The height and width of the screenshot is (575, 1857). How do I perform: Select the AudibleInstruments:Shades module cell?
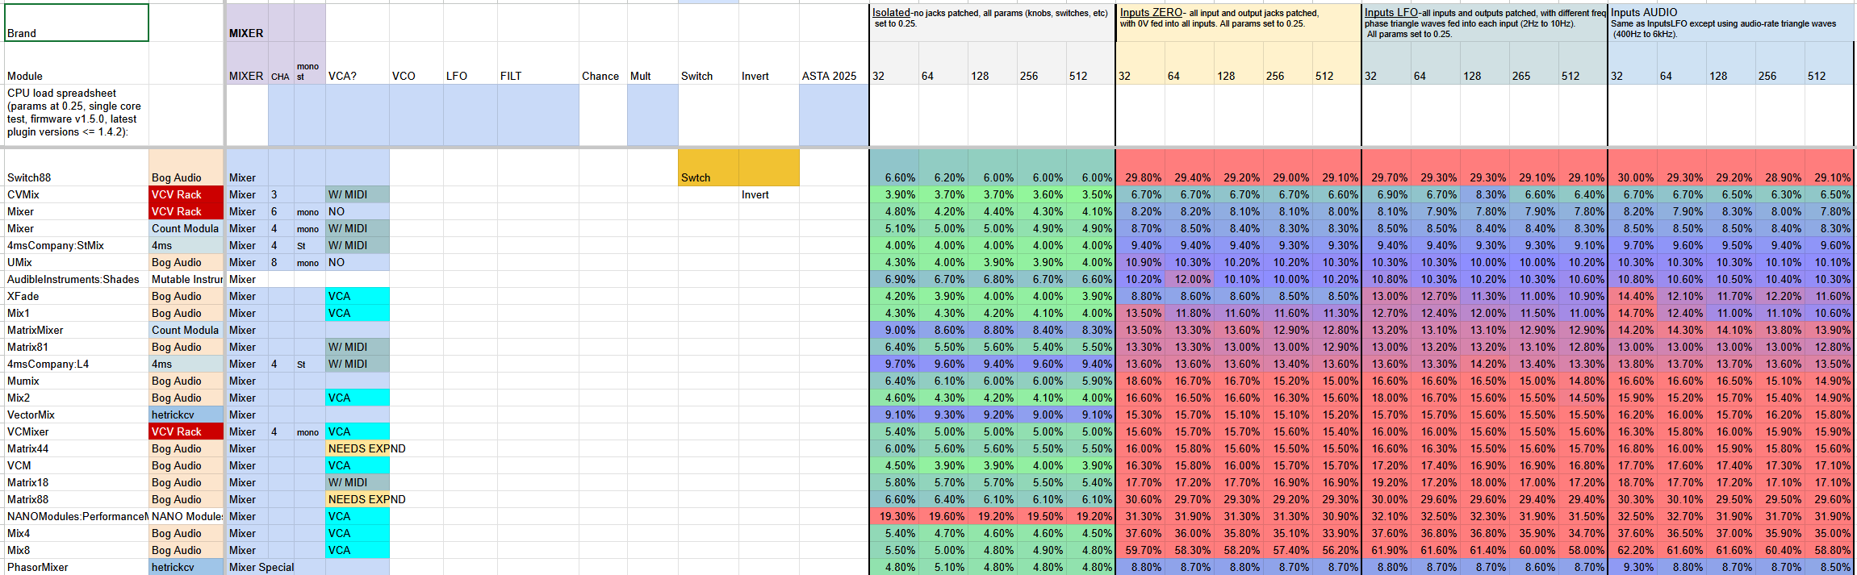click(76, 279)
